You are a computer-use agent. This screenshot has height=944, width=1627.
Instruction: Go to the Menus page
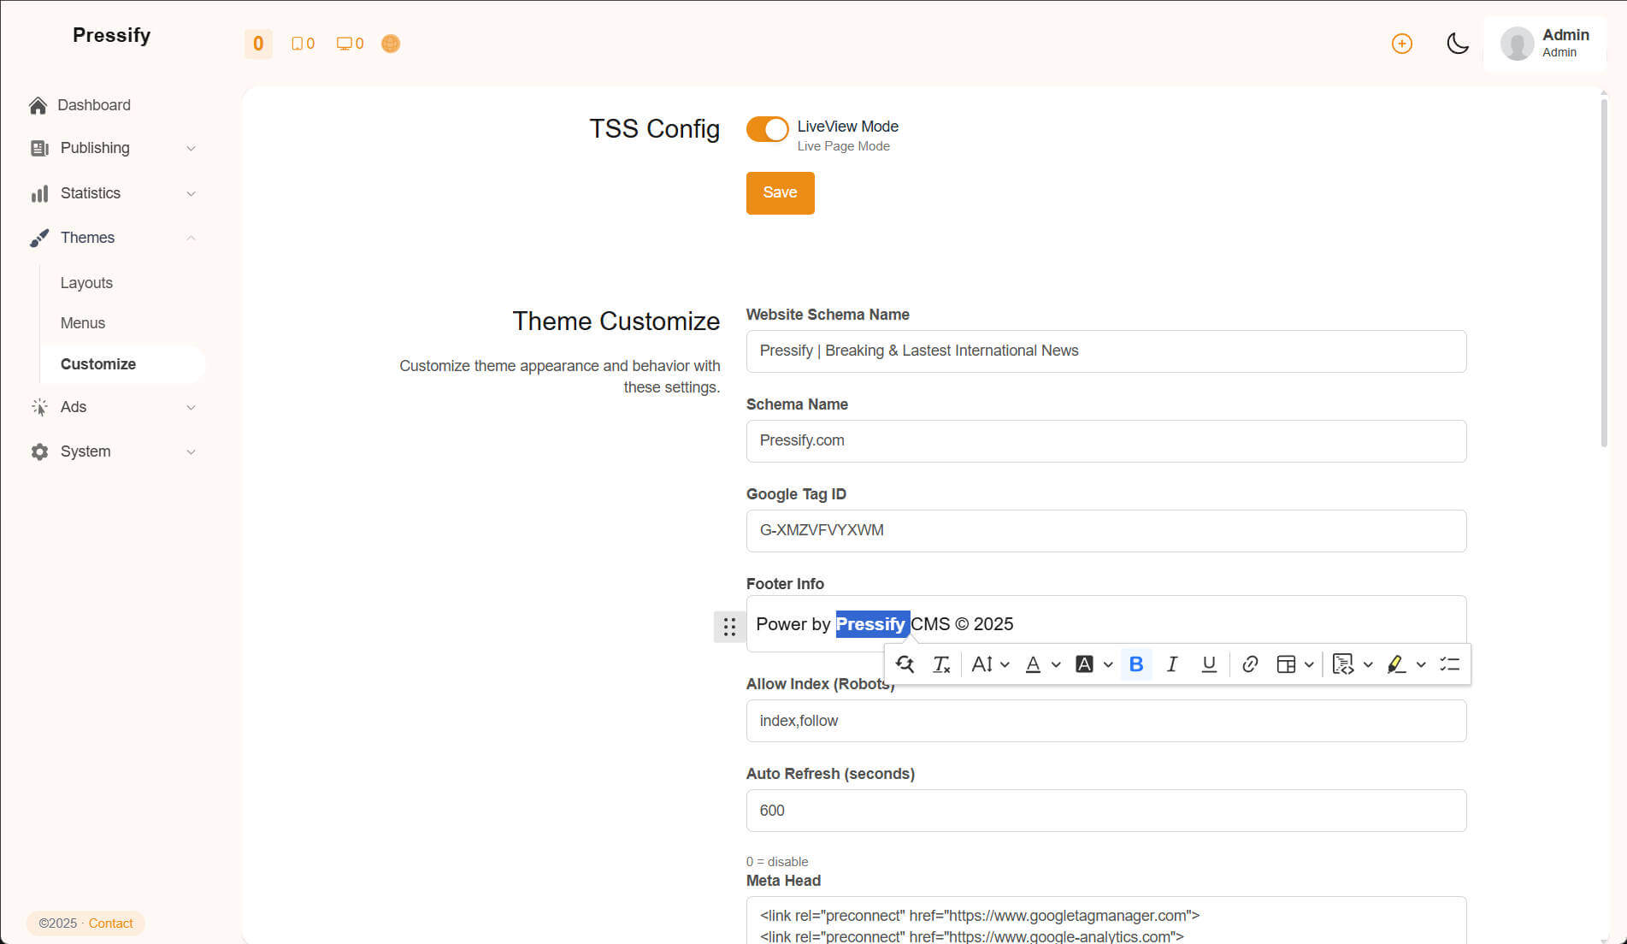(83, 323)
